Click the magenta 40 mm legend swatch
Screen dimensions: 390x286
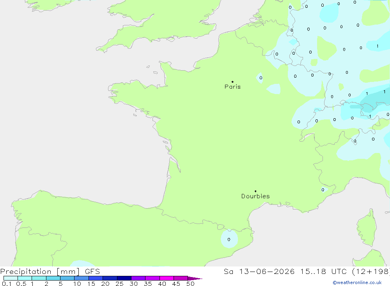[x=167, y=278]
